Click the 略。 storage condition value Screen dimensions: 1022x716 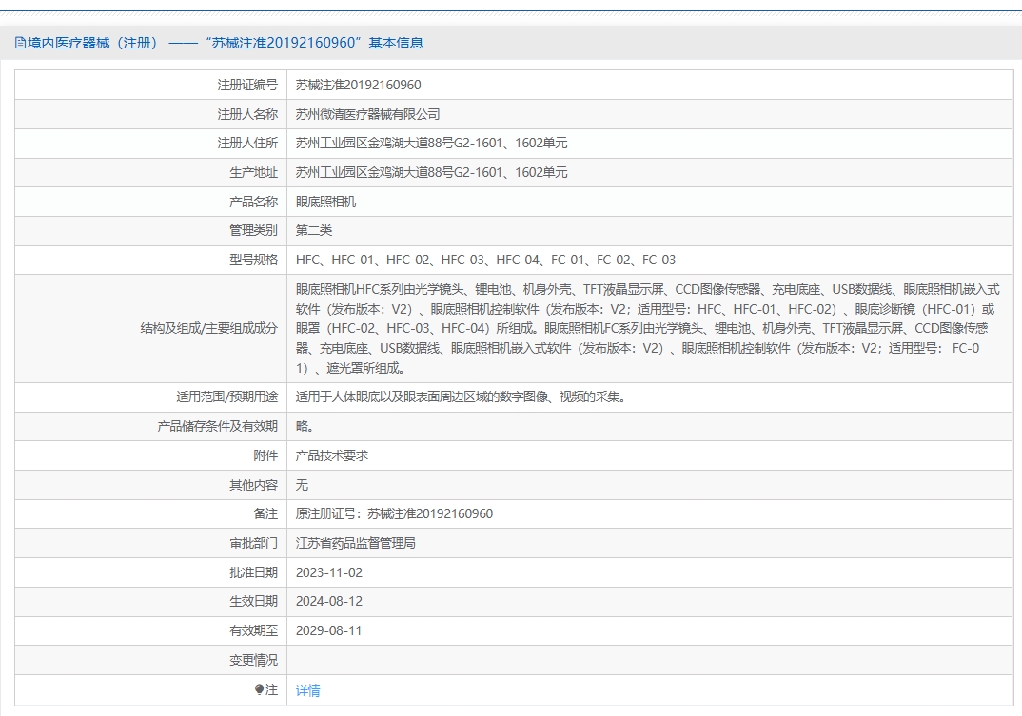(x=305, y=426)
